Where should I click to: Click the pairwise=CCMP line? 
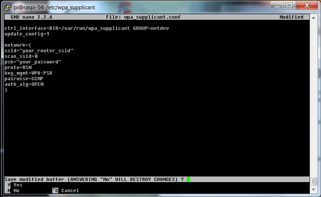click(24, 79)
